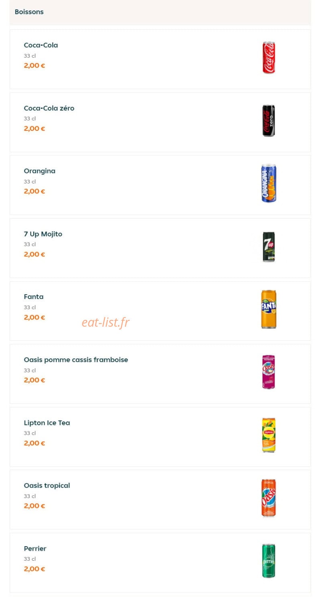316x602 pixels.
Task: Select the Coca-Cola zéro item name
Action: point(49,108)
